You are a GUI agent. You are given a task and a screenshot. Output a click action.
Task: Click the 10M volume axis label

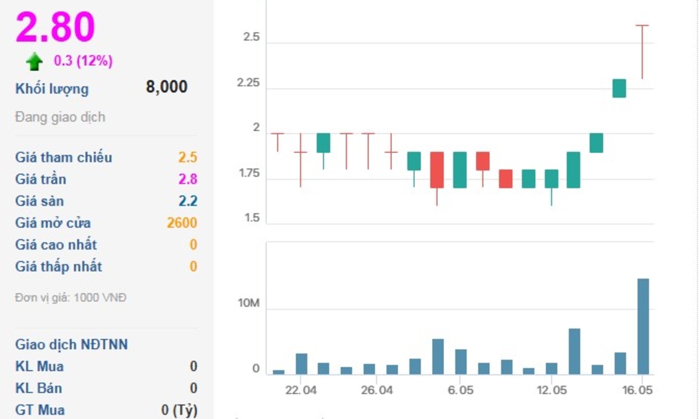coord(249,304)
